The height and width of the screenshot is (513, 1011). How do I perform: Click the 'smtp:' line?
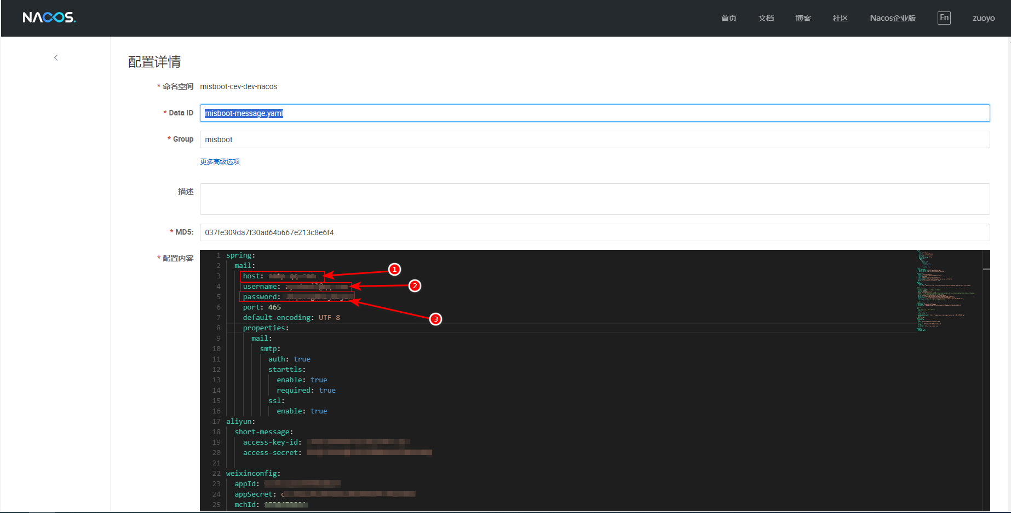click(x=271, y=349)
